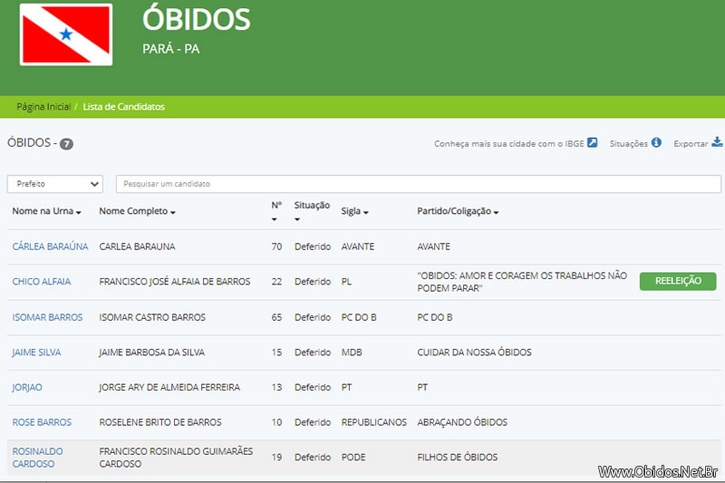Screen dimensions: 725x483
Task: Open candidate ISOMAR BARROS
Action: click(47, 317)
